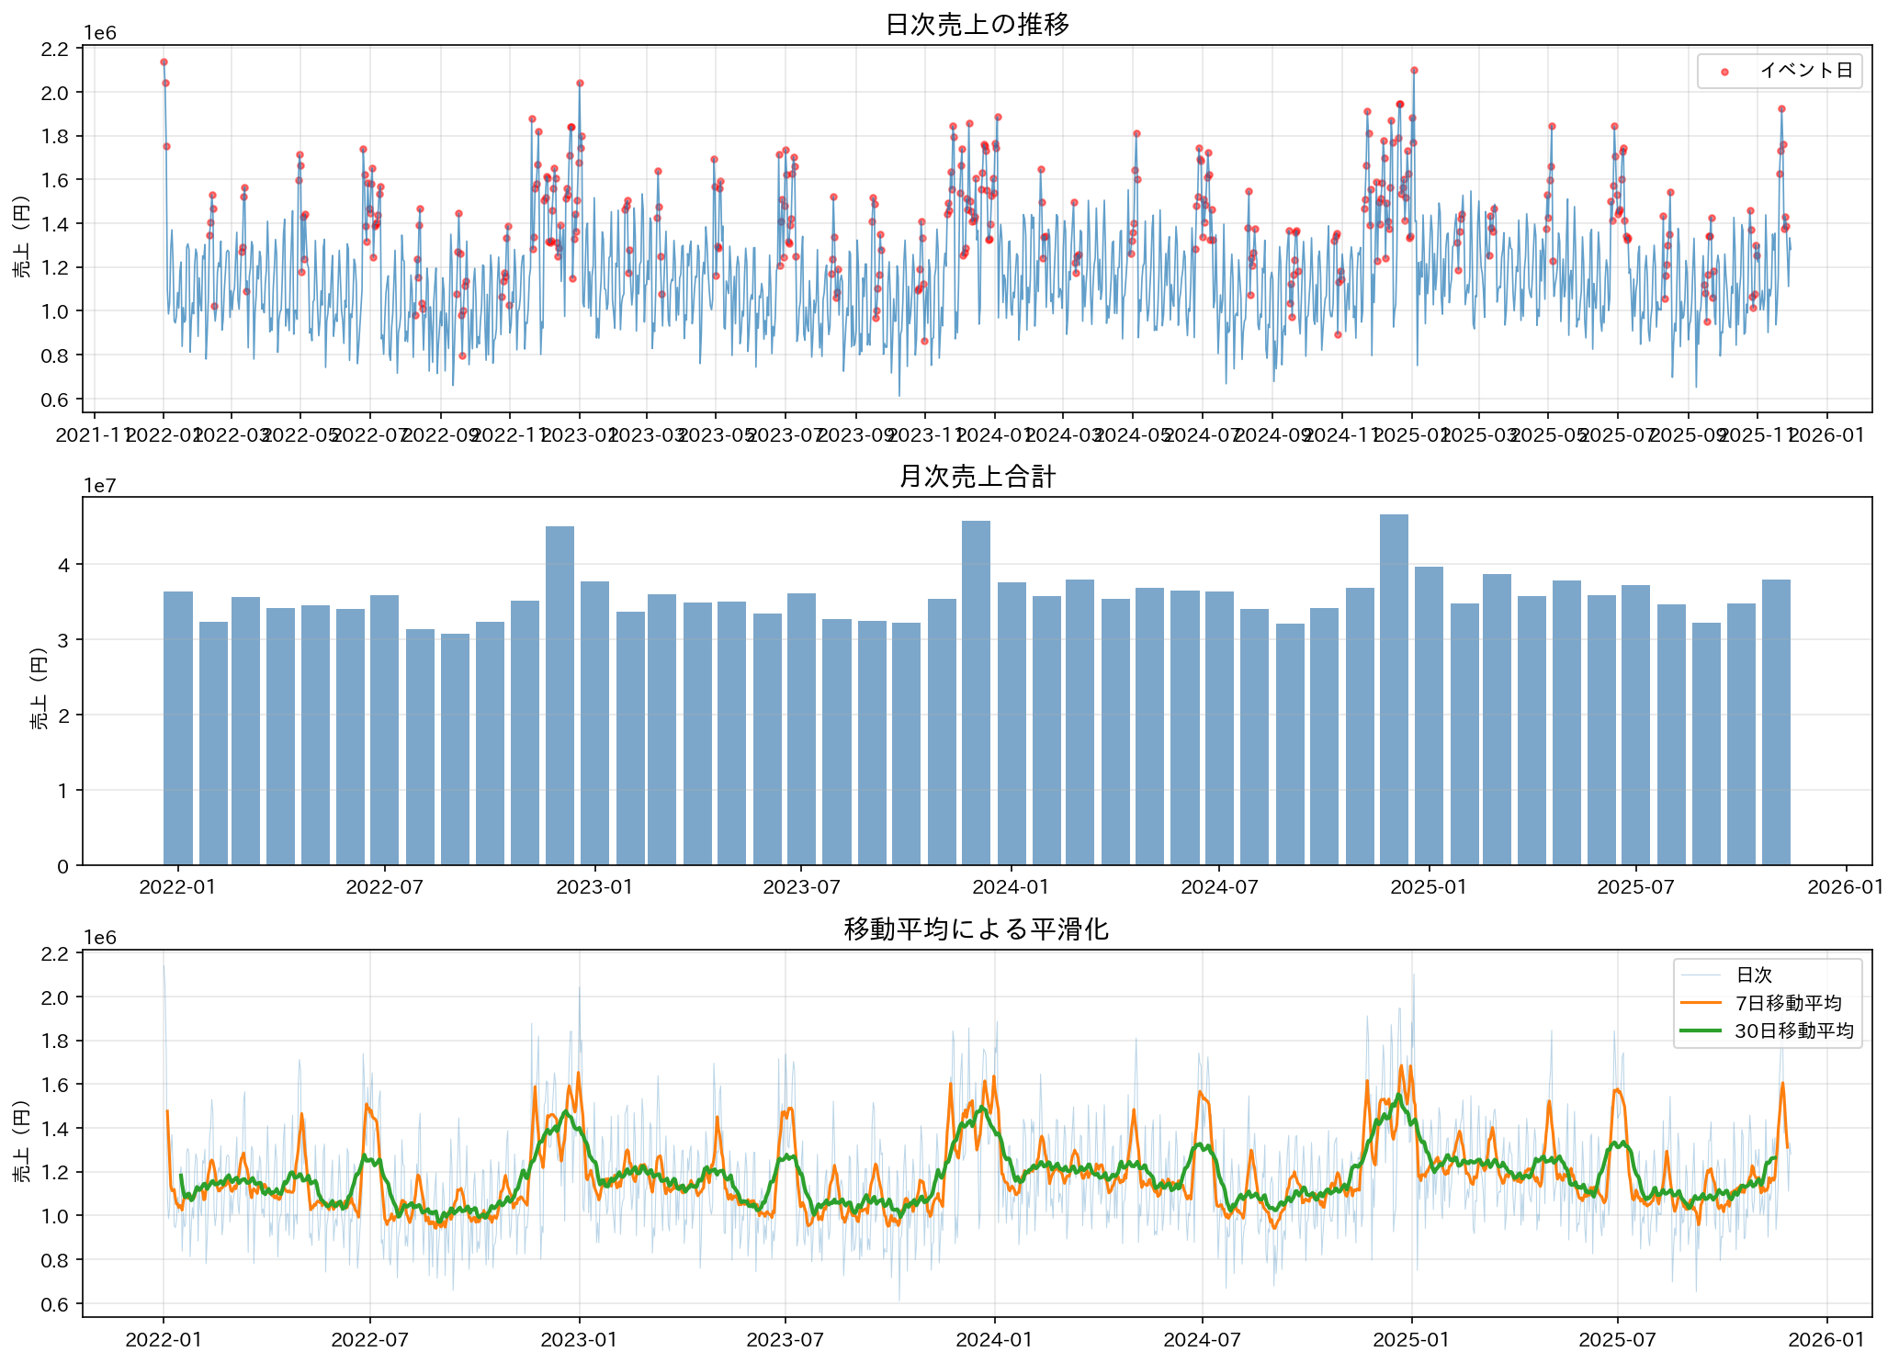This screenshot has width=1899, height=1363.
Task: Click the 30日移動平均 legend text
Action: 1793,1031
